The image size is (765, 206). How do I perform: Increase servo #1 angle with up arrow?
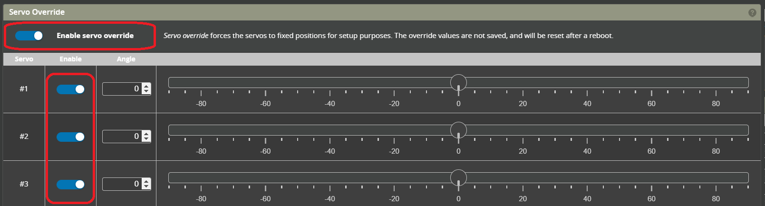coord(146,86)
